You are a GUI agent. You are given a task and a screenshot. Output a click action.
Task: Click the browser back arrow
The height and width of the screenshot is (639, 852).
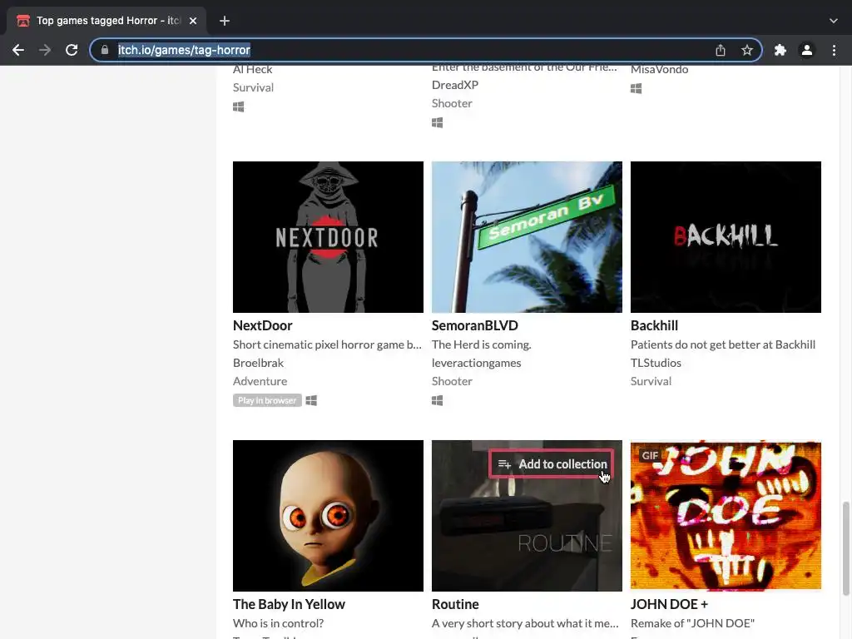tap(18, 50)
